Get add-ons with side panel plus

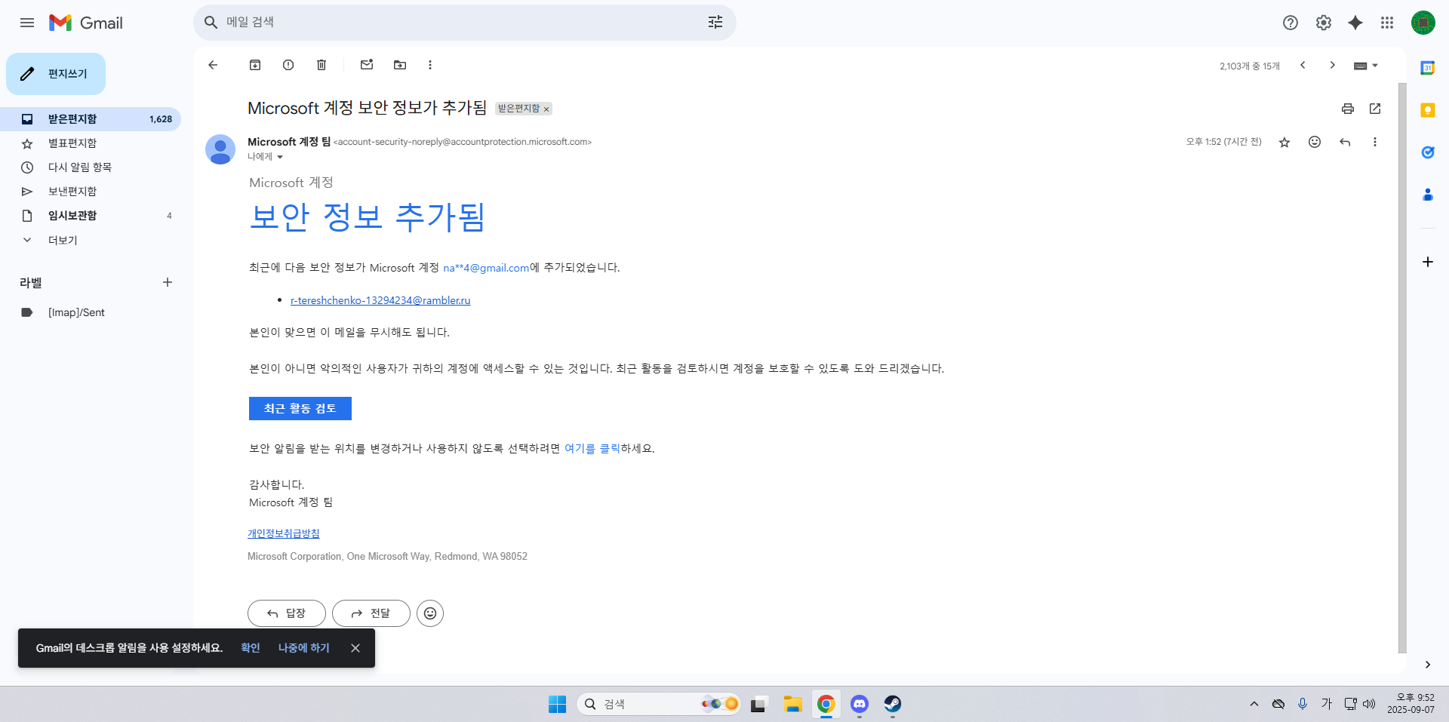click(1428, 262)
